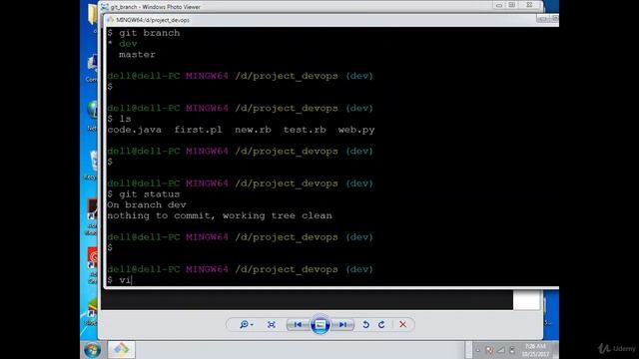Viewport: 639px width, 359px height.
Task: Click the '$ ls' command line
Action: click(x=119, y=119)
